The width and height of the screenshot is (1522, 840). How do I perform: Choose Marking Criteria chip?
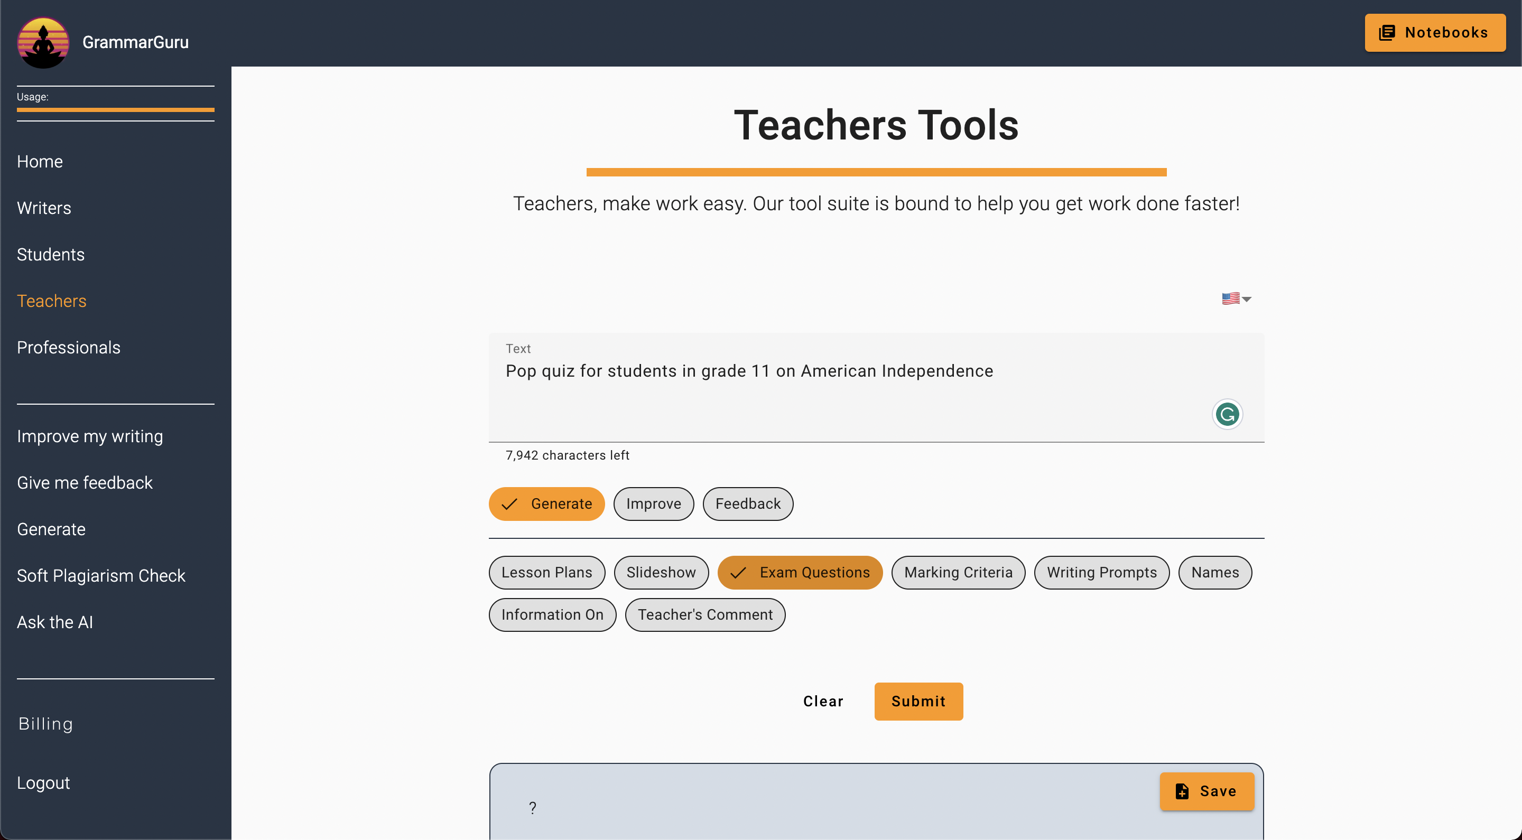(958, 572)
